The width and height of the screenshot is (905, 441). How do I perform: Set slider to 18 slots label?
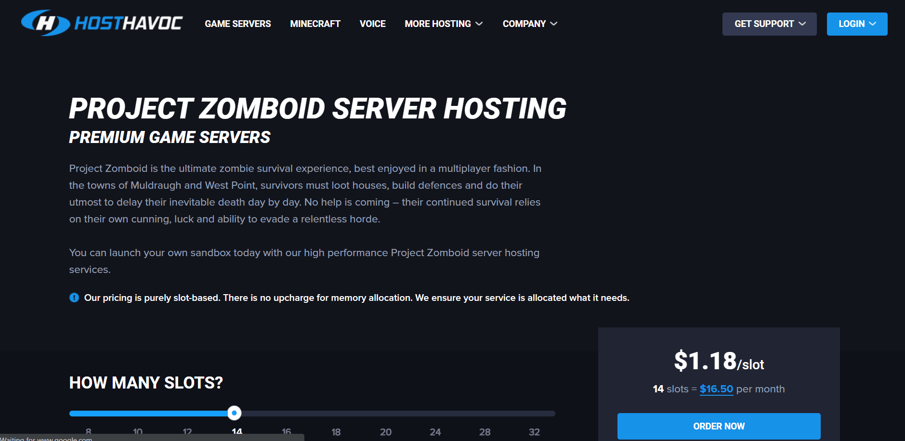coord(336,432)
